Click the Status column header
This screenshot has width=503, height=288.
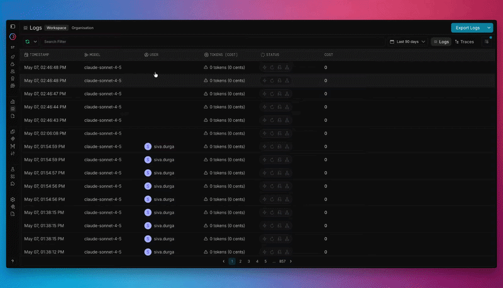270,55
